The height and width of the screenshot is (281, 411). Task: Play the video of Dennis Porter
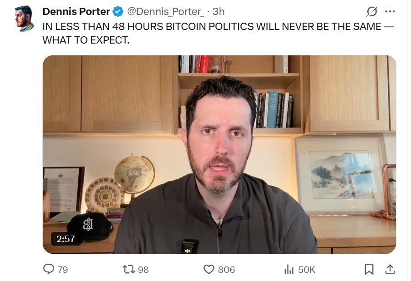(219, 154)
